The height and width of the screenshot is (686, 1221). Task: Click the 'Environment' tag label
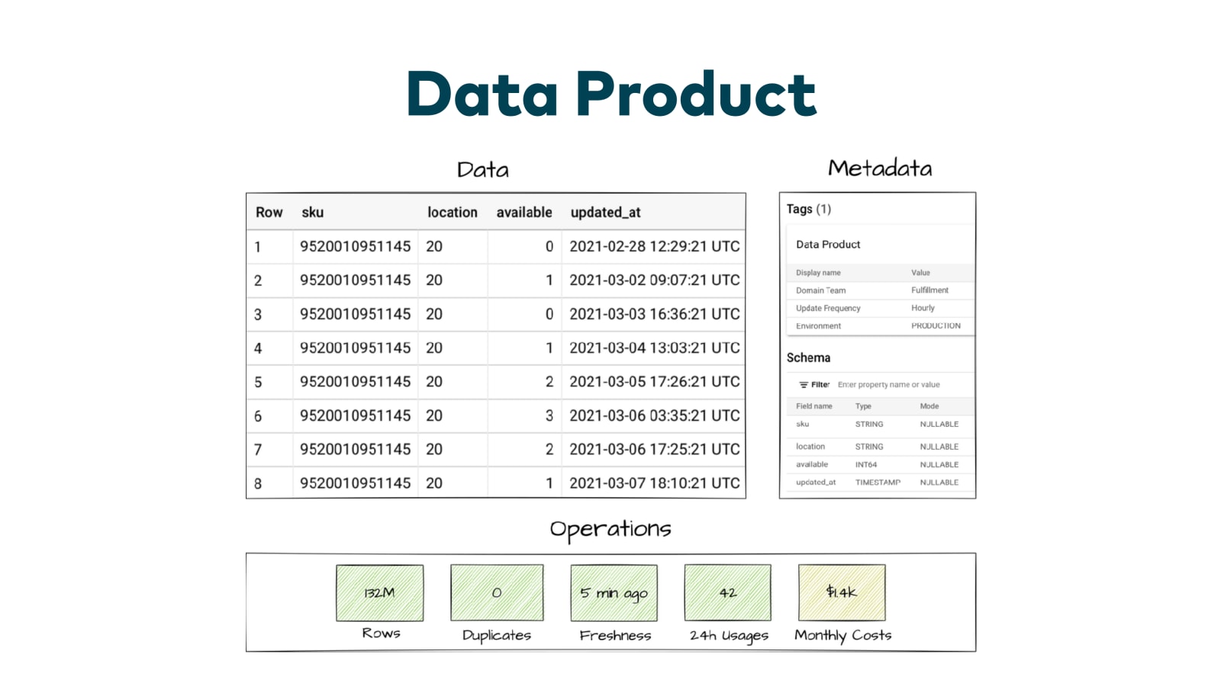pos(818,326)
